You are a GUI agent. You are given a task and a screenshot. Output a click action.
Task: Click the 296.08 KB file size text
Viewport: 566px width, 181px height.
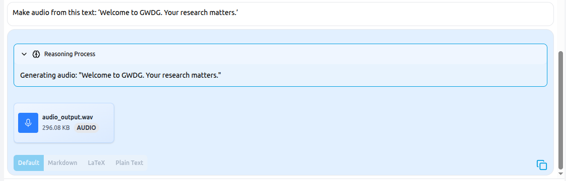coord(56,128)
